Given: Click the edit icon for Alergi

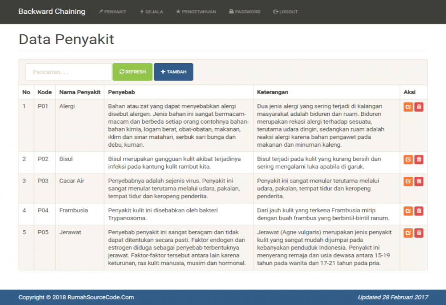Looking at the screenshot, I should (408, 107).
